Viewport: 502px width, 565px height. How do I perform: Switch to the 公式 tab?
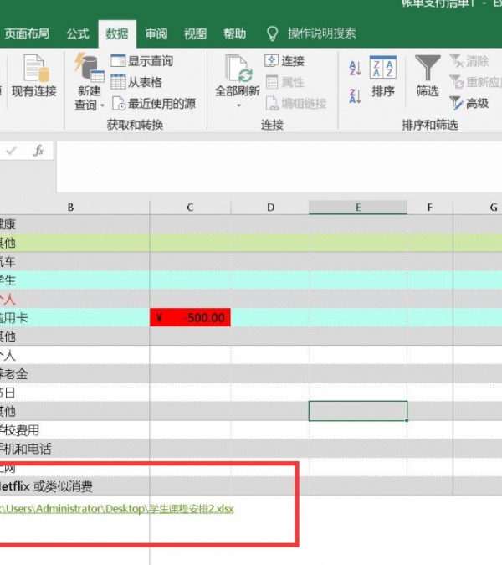point(78,33)
